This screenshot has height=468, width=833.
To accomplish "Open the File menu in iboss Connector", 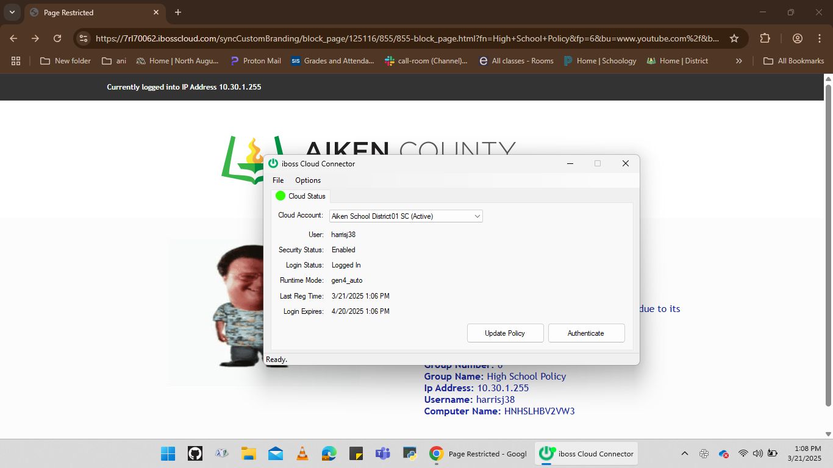I will coord(278,180).
